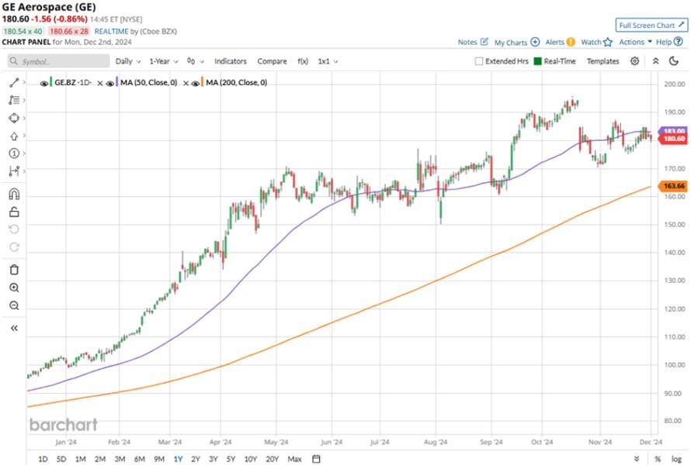Open chart settings gear
Screen dimensions: 691x465
[x=634, y=61]
